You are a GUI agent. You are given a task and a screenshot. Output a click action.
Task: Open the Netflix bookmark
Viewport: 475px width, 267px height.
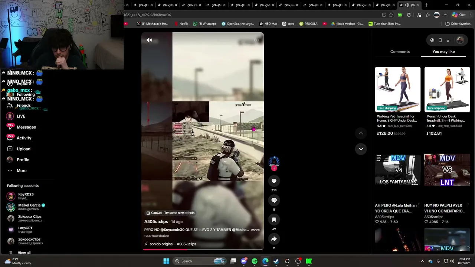click(x=181, y=24)
